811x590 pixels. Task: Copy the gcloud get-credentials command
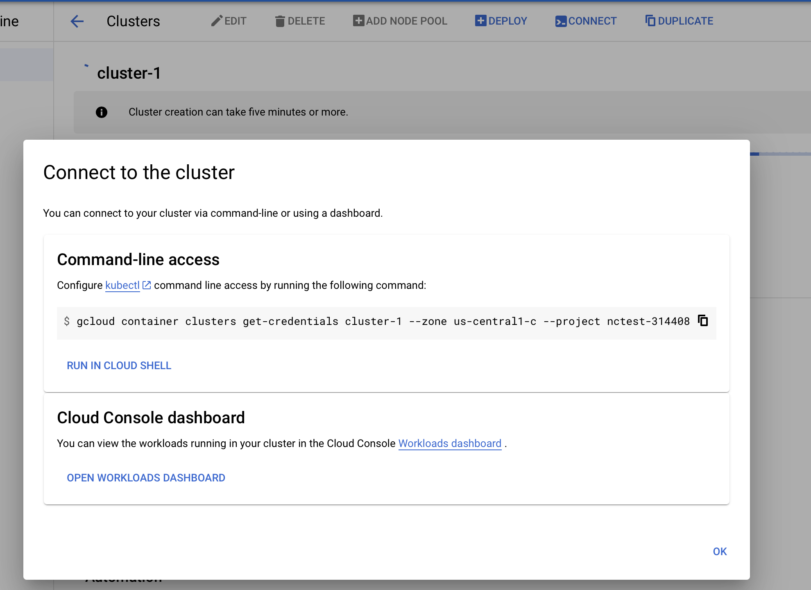(704, 321)
